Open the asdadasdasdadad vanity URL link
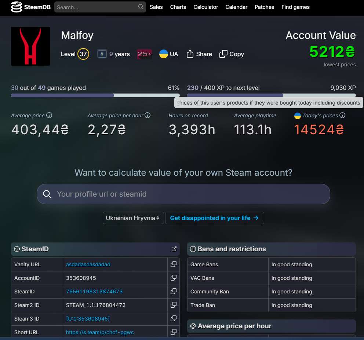 pos(88,264)
